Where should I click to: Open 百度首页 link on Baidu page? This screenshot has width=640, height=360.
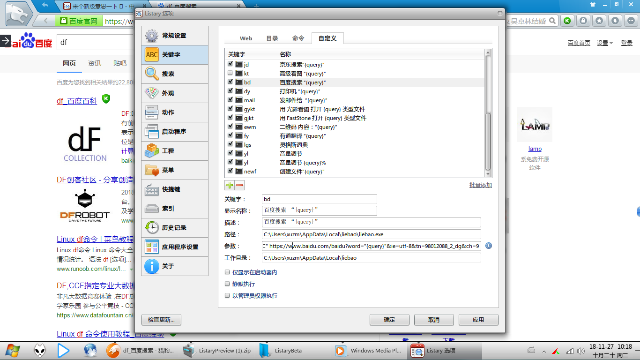[579, 43]
